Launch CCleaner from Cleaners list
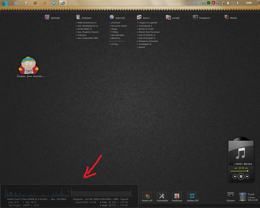The image size is (260, 208). [82, 35]
